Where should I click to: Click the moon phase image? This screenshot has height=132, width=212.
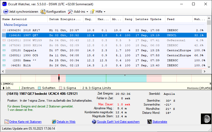pos(206,118)
